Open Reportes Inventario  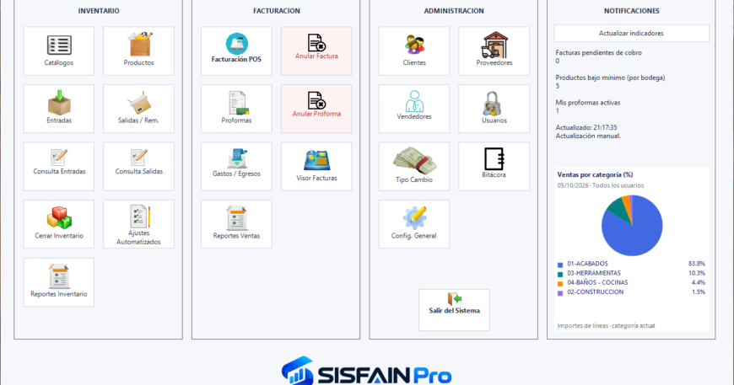coord(58,282)
